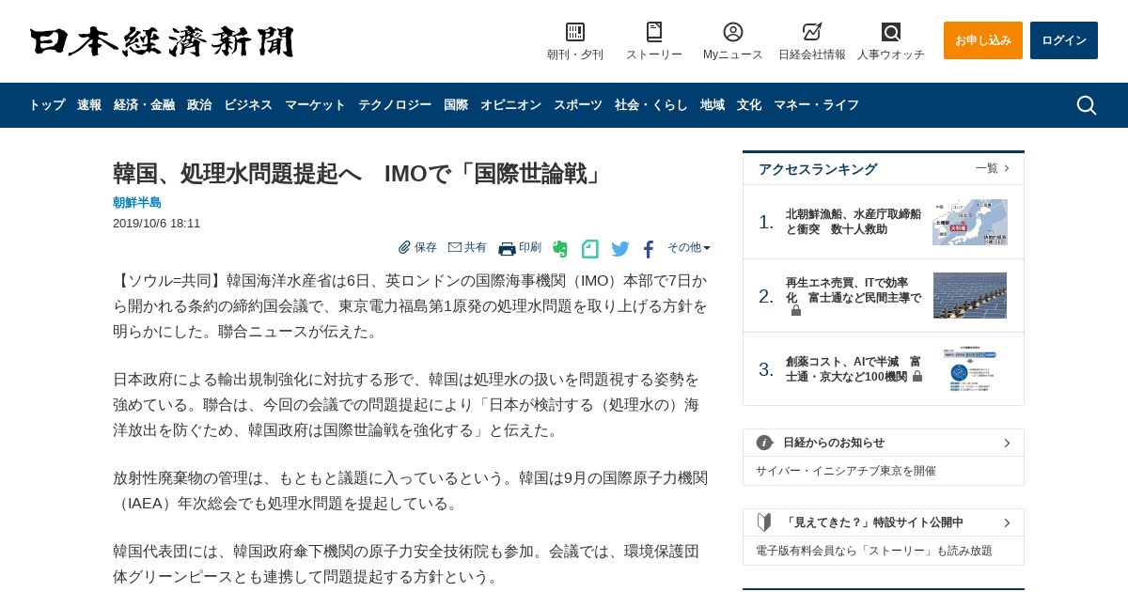
Task: Share article on Facebook
Action: 649,249
